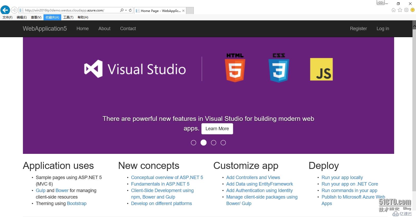Open Run your app locally link
416x217 pixels.
pos(342,177)
